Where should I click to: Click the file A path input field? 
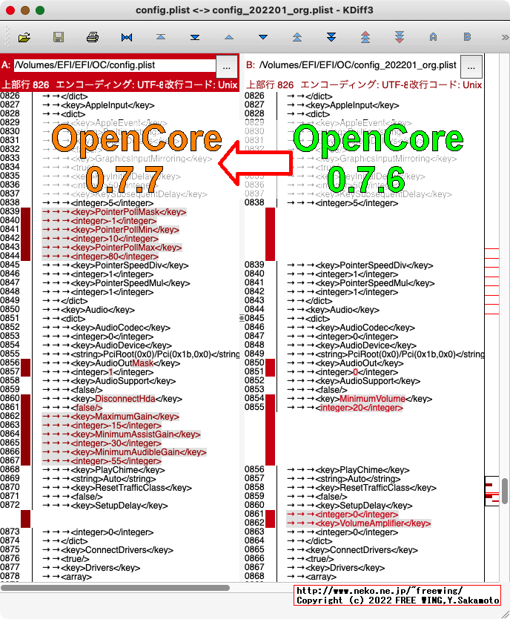[x=115, y=65]
